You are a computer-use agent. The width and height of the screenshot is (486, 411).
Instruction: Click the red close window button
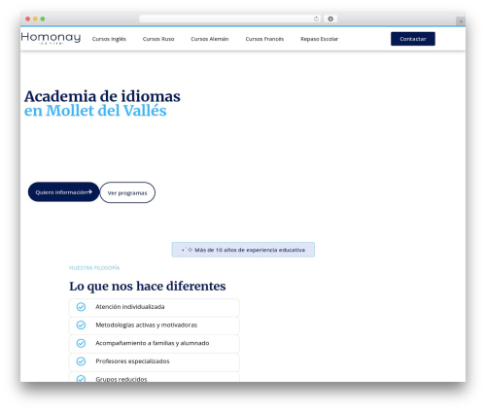click(x=28, y=18)
